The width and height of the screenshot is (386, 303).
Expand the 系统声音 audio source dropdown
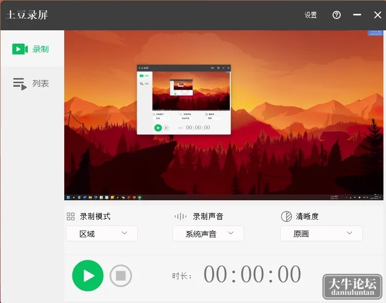click(x=208, y=233)
